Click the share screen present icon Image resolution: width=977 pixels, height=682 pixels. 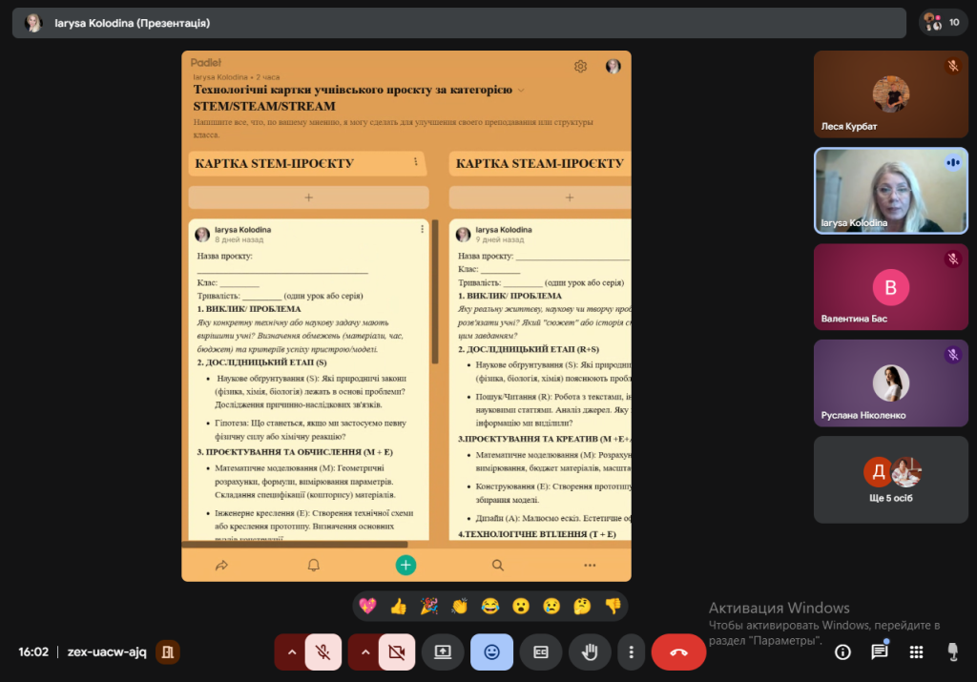coord(443,652)
